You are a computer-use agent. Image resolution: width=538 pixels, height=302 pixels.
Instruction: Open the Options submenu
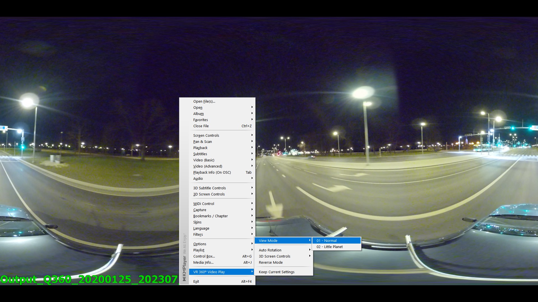pyautogui.click(x=221, y=244)
